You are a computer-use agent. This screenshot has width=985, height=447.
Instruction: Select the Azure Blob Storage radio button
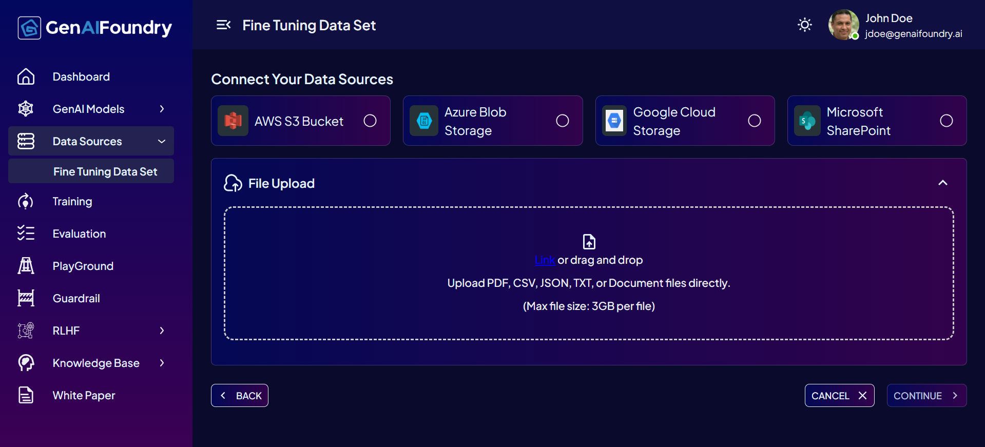(x=563, y=121)
